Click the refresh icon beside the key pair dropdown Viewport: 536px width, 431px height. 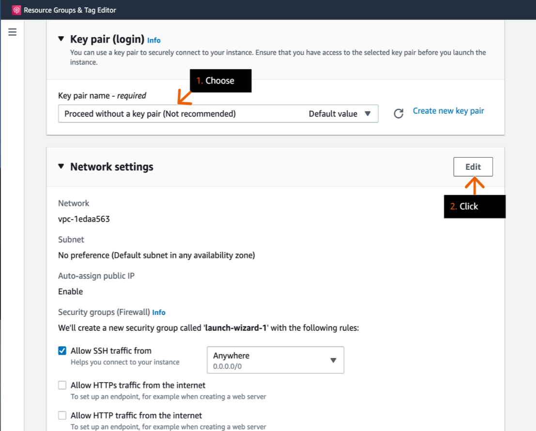click(x=398, y=113)
